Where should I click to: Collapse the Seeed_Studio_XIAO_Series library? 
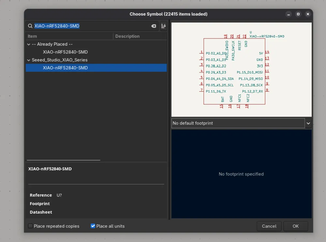coord(29,60)
